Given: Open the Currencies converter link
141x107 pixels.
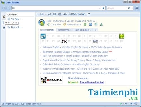Looking at the screenshot, I should click(54, 24).
